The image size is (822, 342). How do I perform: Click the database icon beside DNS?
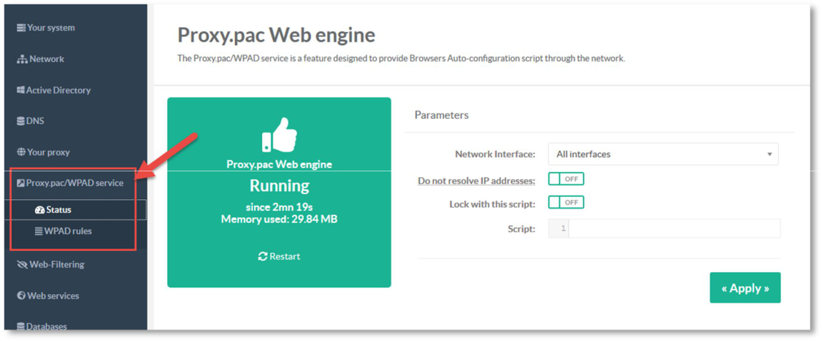coord(20,121)
